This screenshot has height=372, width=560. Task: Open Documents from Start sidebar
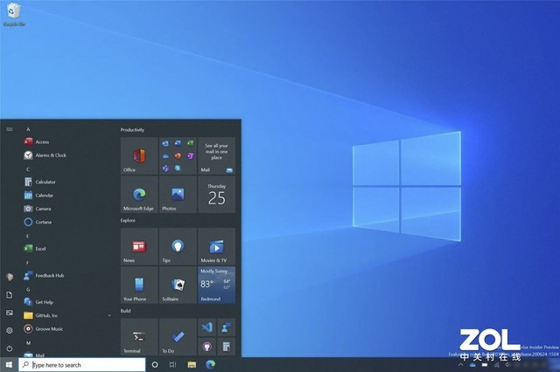pos(10,294)
